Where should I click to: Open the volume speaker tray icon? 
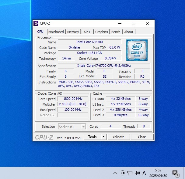coord(137,173)
